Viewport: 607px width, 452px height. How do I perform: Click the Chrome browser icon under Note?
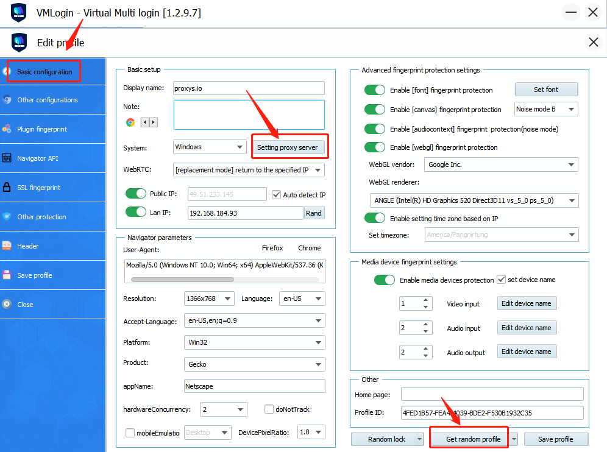click(130, 122)
